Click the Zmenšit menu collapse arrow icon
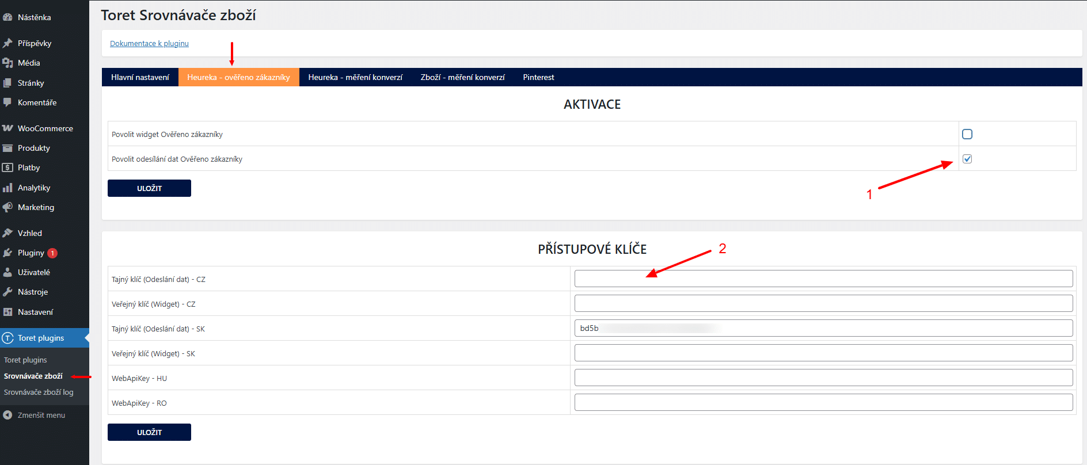 [7, 415]
